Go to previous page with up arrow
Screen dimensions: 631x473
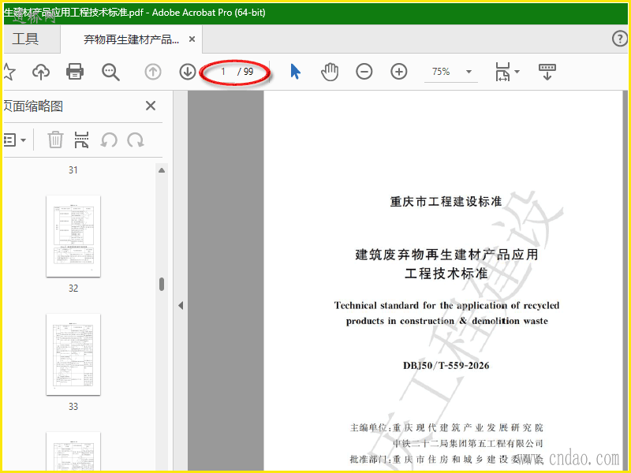pos(153,72)
